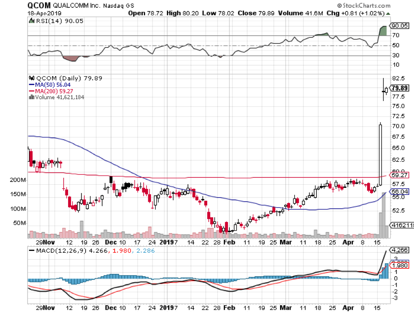
Task: Click the tall white gap-up candlestick
Action: coord(380,154)
